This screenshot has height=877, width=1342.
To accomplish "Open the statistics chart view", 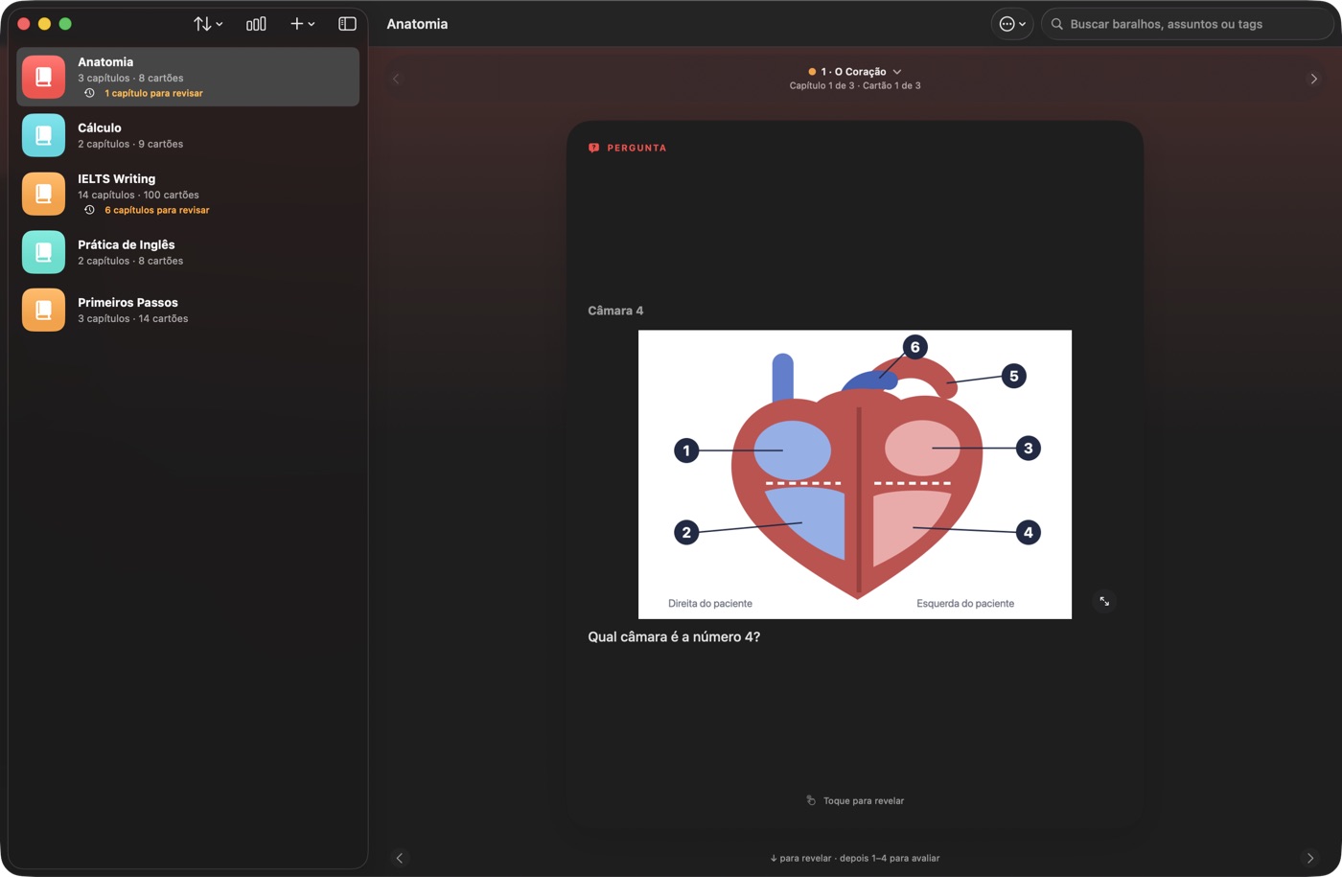I will [256, 24].
